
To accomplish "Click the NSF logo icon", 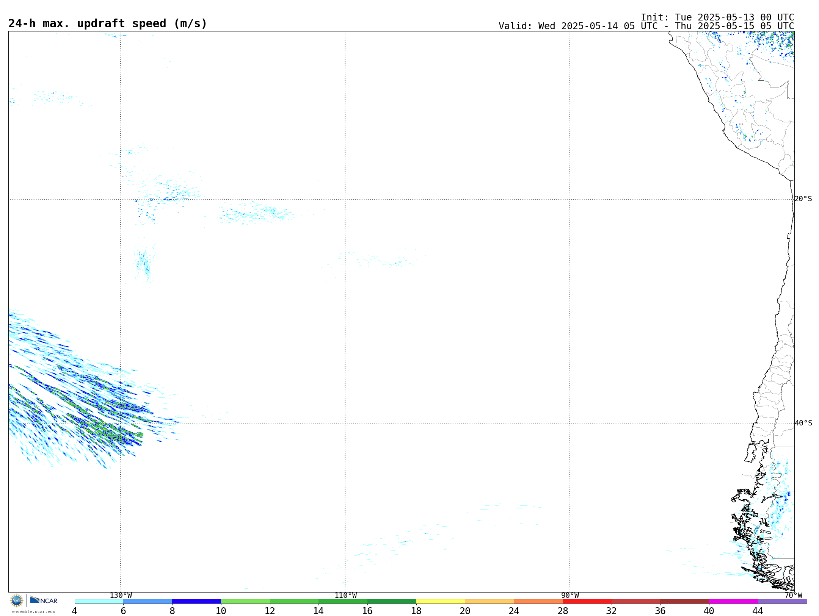I will tap(17, 600).
